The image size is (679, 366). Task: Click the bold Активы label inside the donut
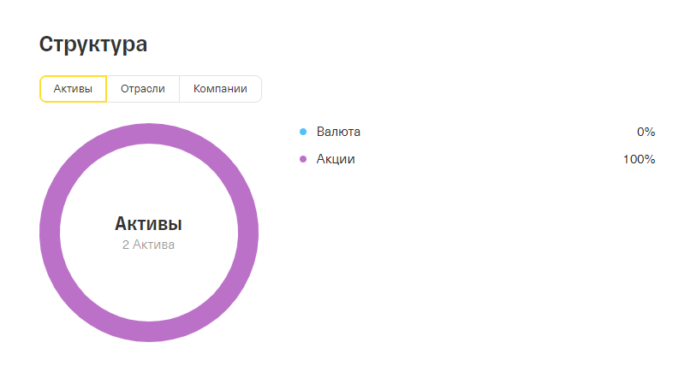148,224
